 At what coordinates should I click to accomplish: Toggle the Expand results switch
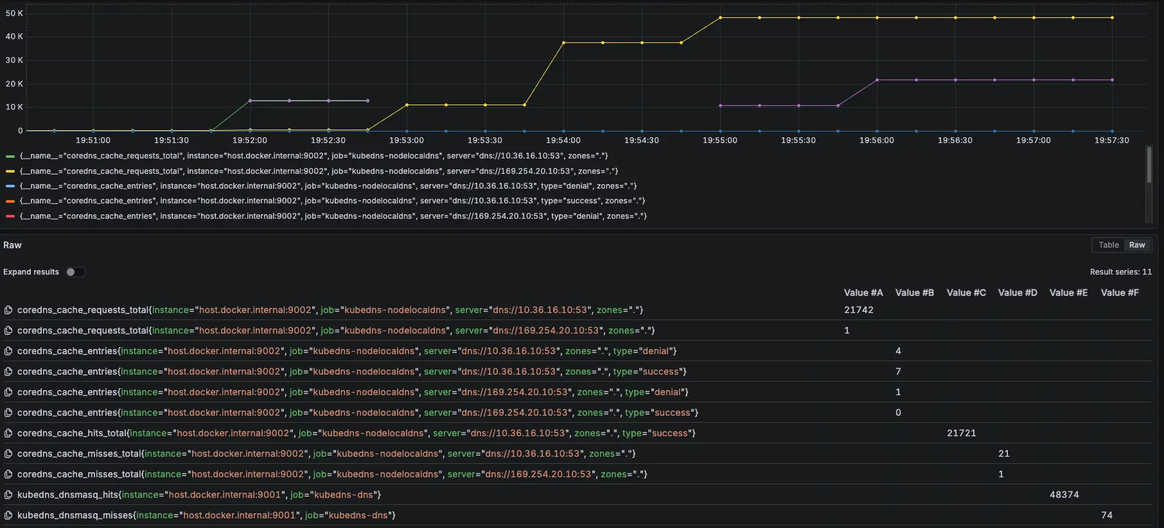coord(75,272)
